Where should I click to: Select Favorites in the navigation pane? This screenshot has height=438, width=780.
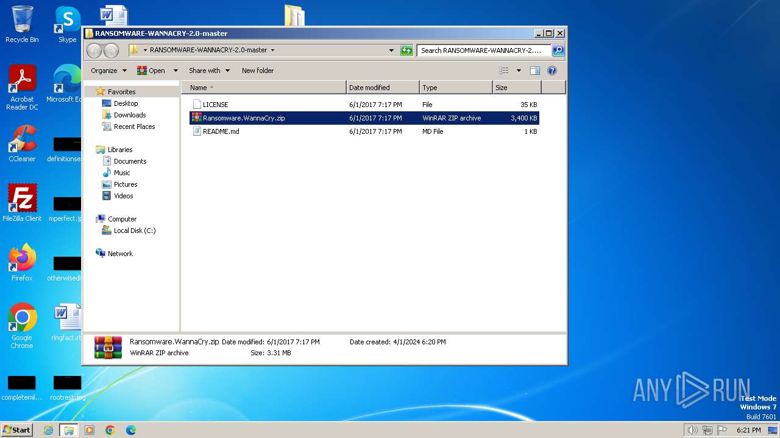coord(121,92)
